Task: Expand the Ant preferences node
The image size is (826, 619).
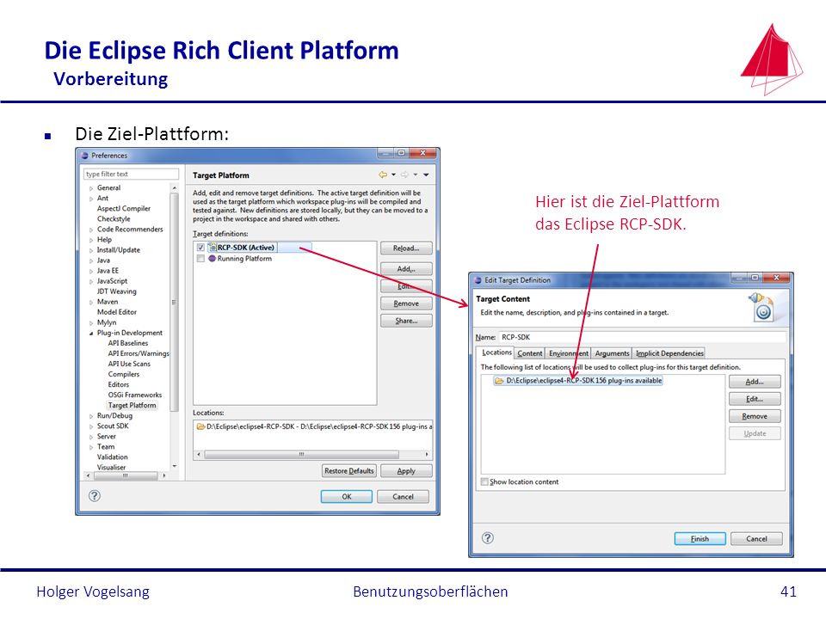Action: [91, 199]
